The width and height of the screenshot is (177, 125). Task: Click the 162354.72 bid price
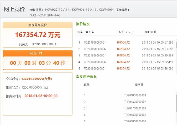(123, 68)
